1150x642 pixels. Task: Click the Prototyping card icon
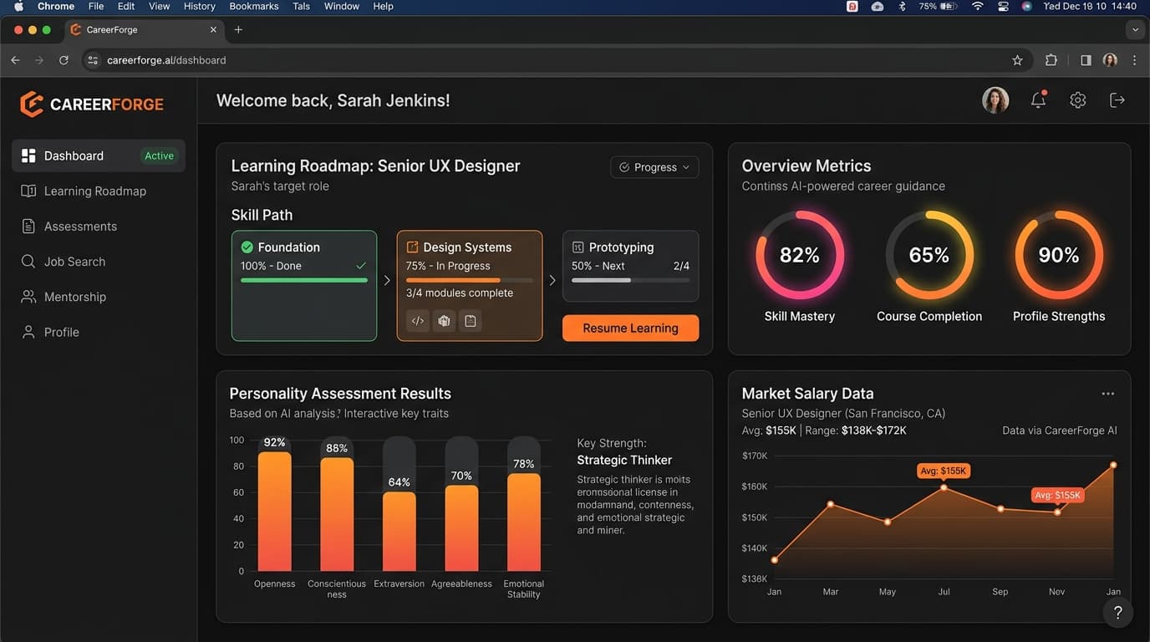point(578,247)
